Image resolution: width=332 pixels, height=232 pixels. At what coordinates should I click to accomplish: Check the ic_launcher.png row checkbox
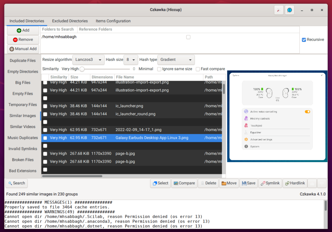pos(45,106)
